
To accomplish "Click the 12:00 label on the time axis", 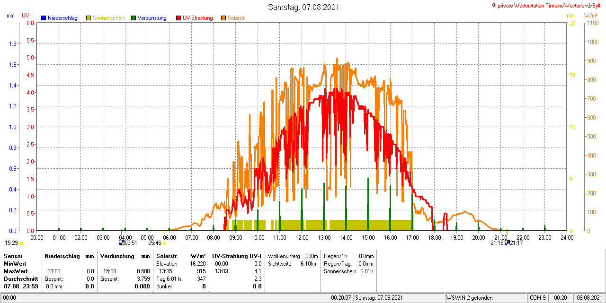I will click(302, 237).
